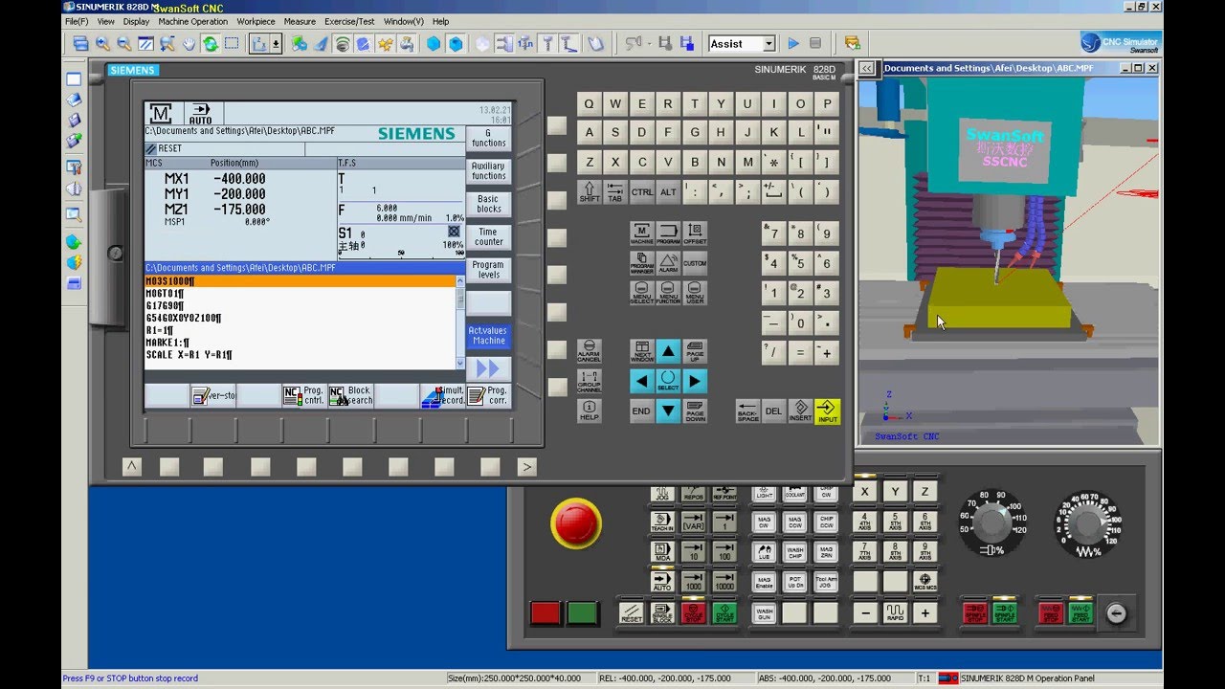Screen dimensions: 1225x689
Task: Open the Assist dropdown in toolbar
Action: click(x=768, y=43)
